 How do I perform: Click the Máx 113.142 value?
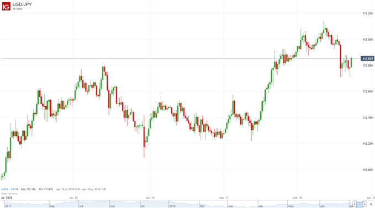(x=28, y=189)
